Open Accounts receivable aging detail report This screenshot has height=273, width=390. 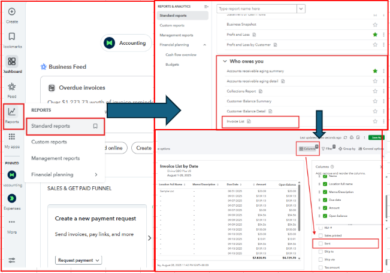click(x=252, y=81)
